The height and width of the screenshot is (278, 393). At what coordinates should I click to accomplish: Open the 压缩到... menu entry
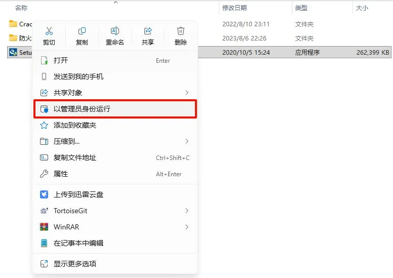point(115,141)
